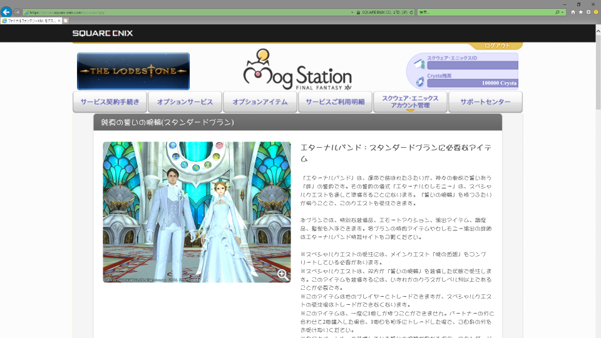Select the Final Fantasy XIV Mog Station browser tab
The height and width of the screenshot is (338, 601).
(x=31, y=21)
